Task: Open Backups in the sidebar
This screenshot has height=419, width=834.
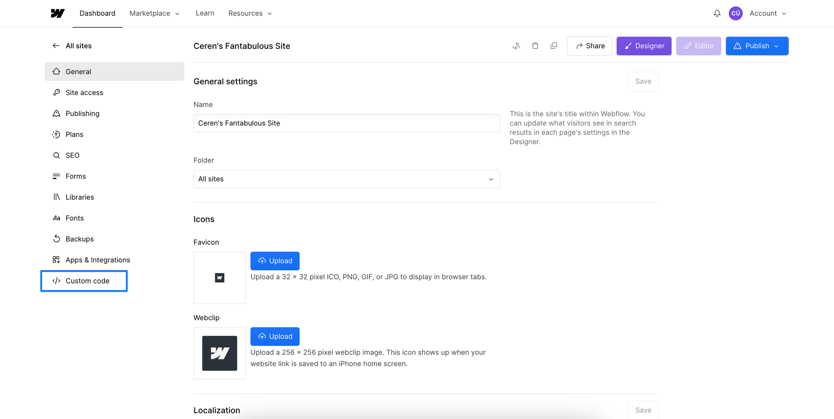Action: [x=114, y=239]
